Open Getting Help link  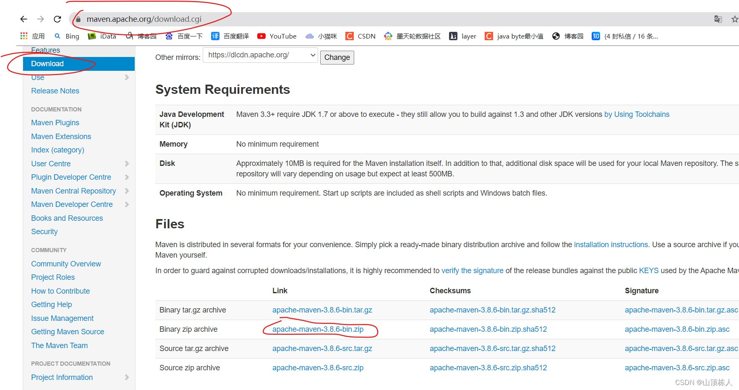[x=51, y=305]
